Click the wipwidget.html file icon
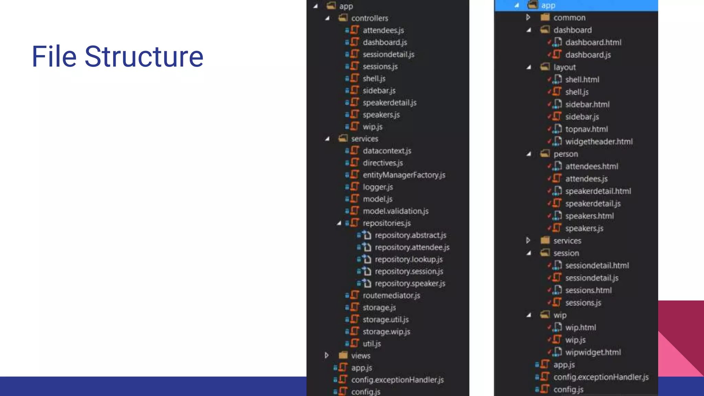Screen dimensions: 704x396 tap(558, 352)
